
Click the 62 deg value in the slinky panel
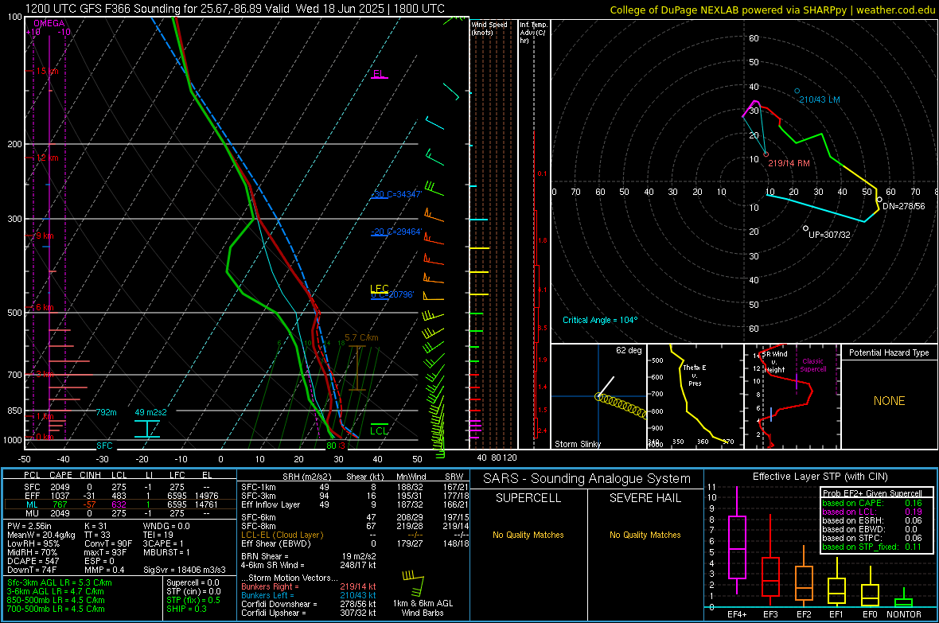(629, 350)
